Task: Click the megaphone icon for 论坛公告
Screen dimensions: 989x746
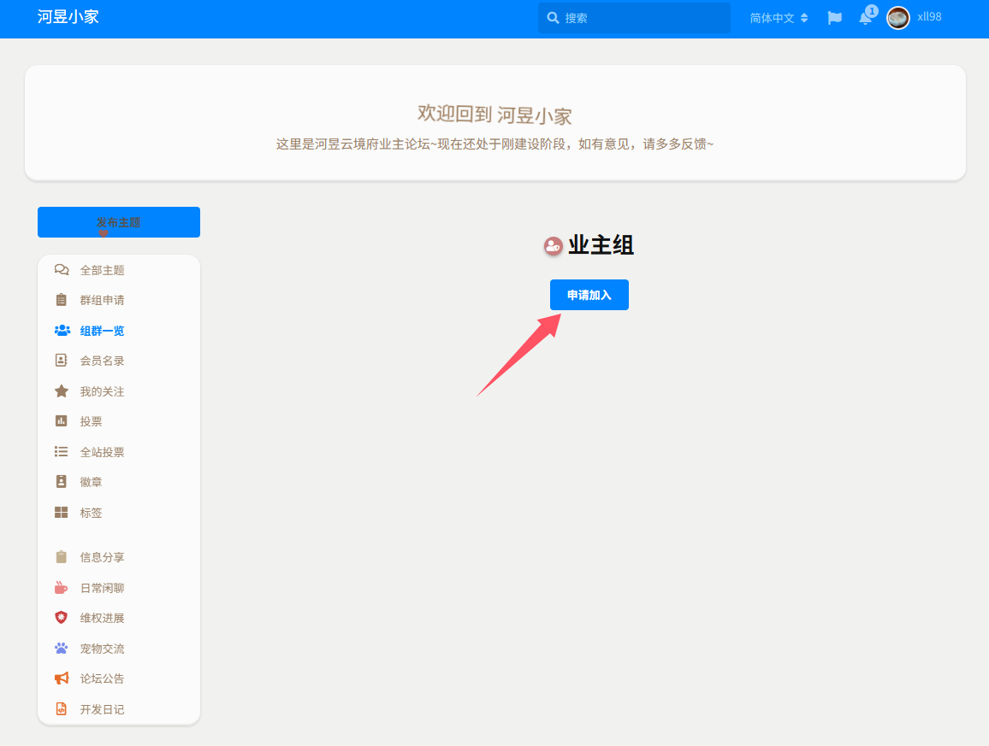Action: pos(62,678)
